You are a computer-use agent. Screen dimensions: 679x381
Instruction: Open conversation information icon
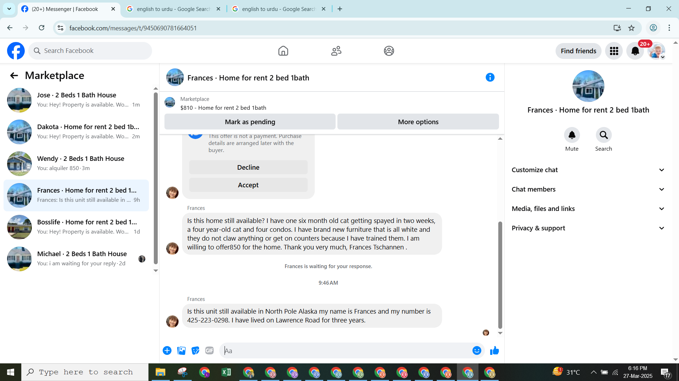click(x=490, y=77)
